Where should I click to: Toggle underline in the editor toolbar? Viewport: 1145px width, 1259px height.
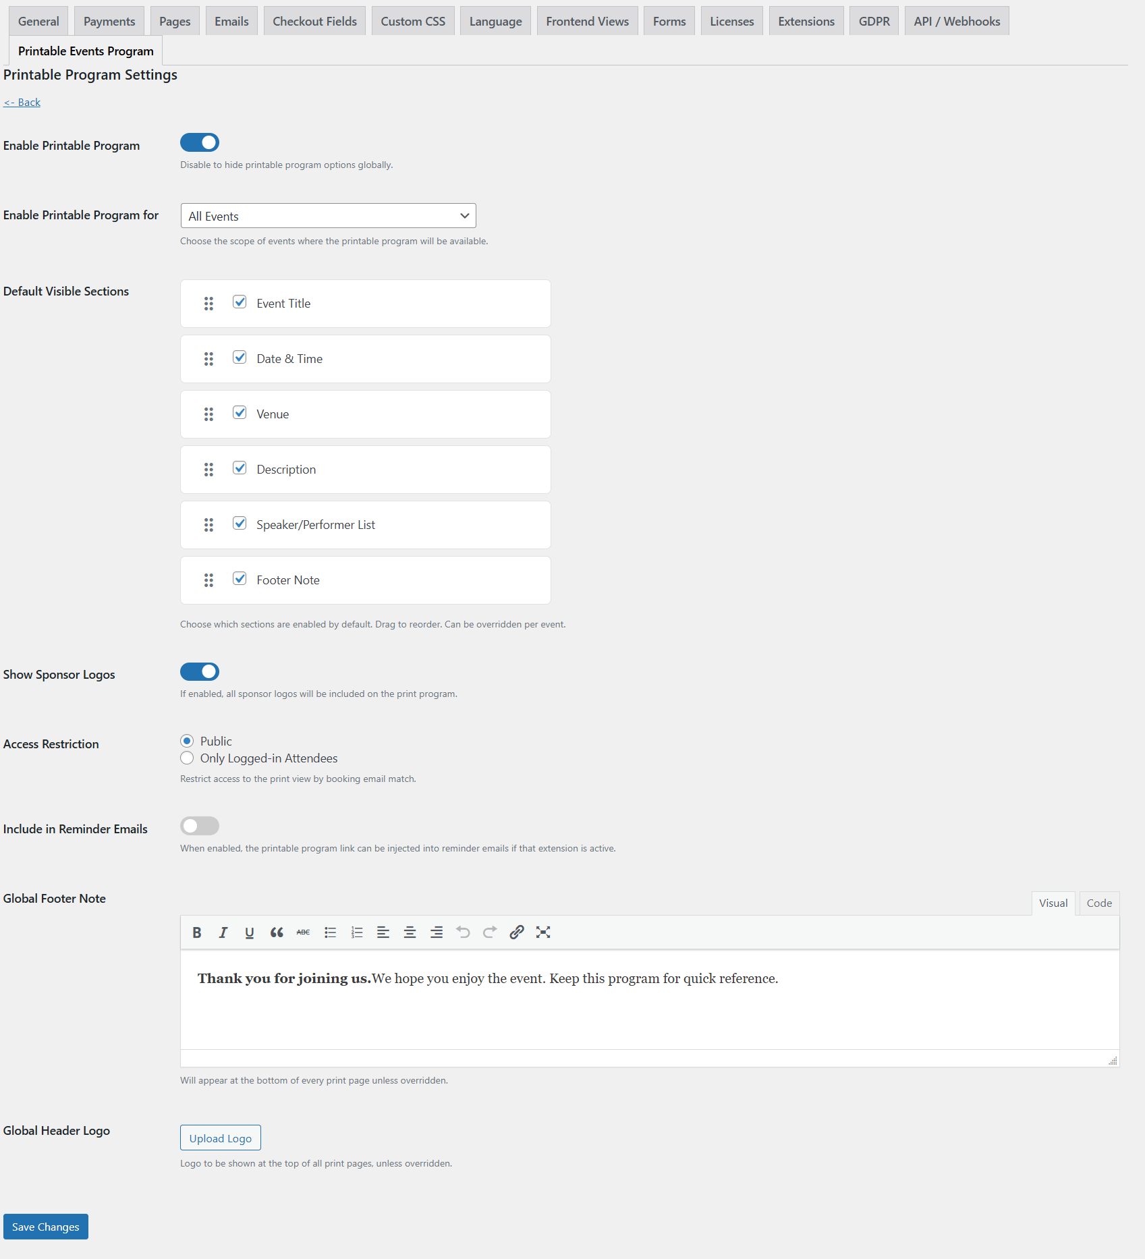[x=250, y=932]
